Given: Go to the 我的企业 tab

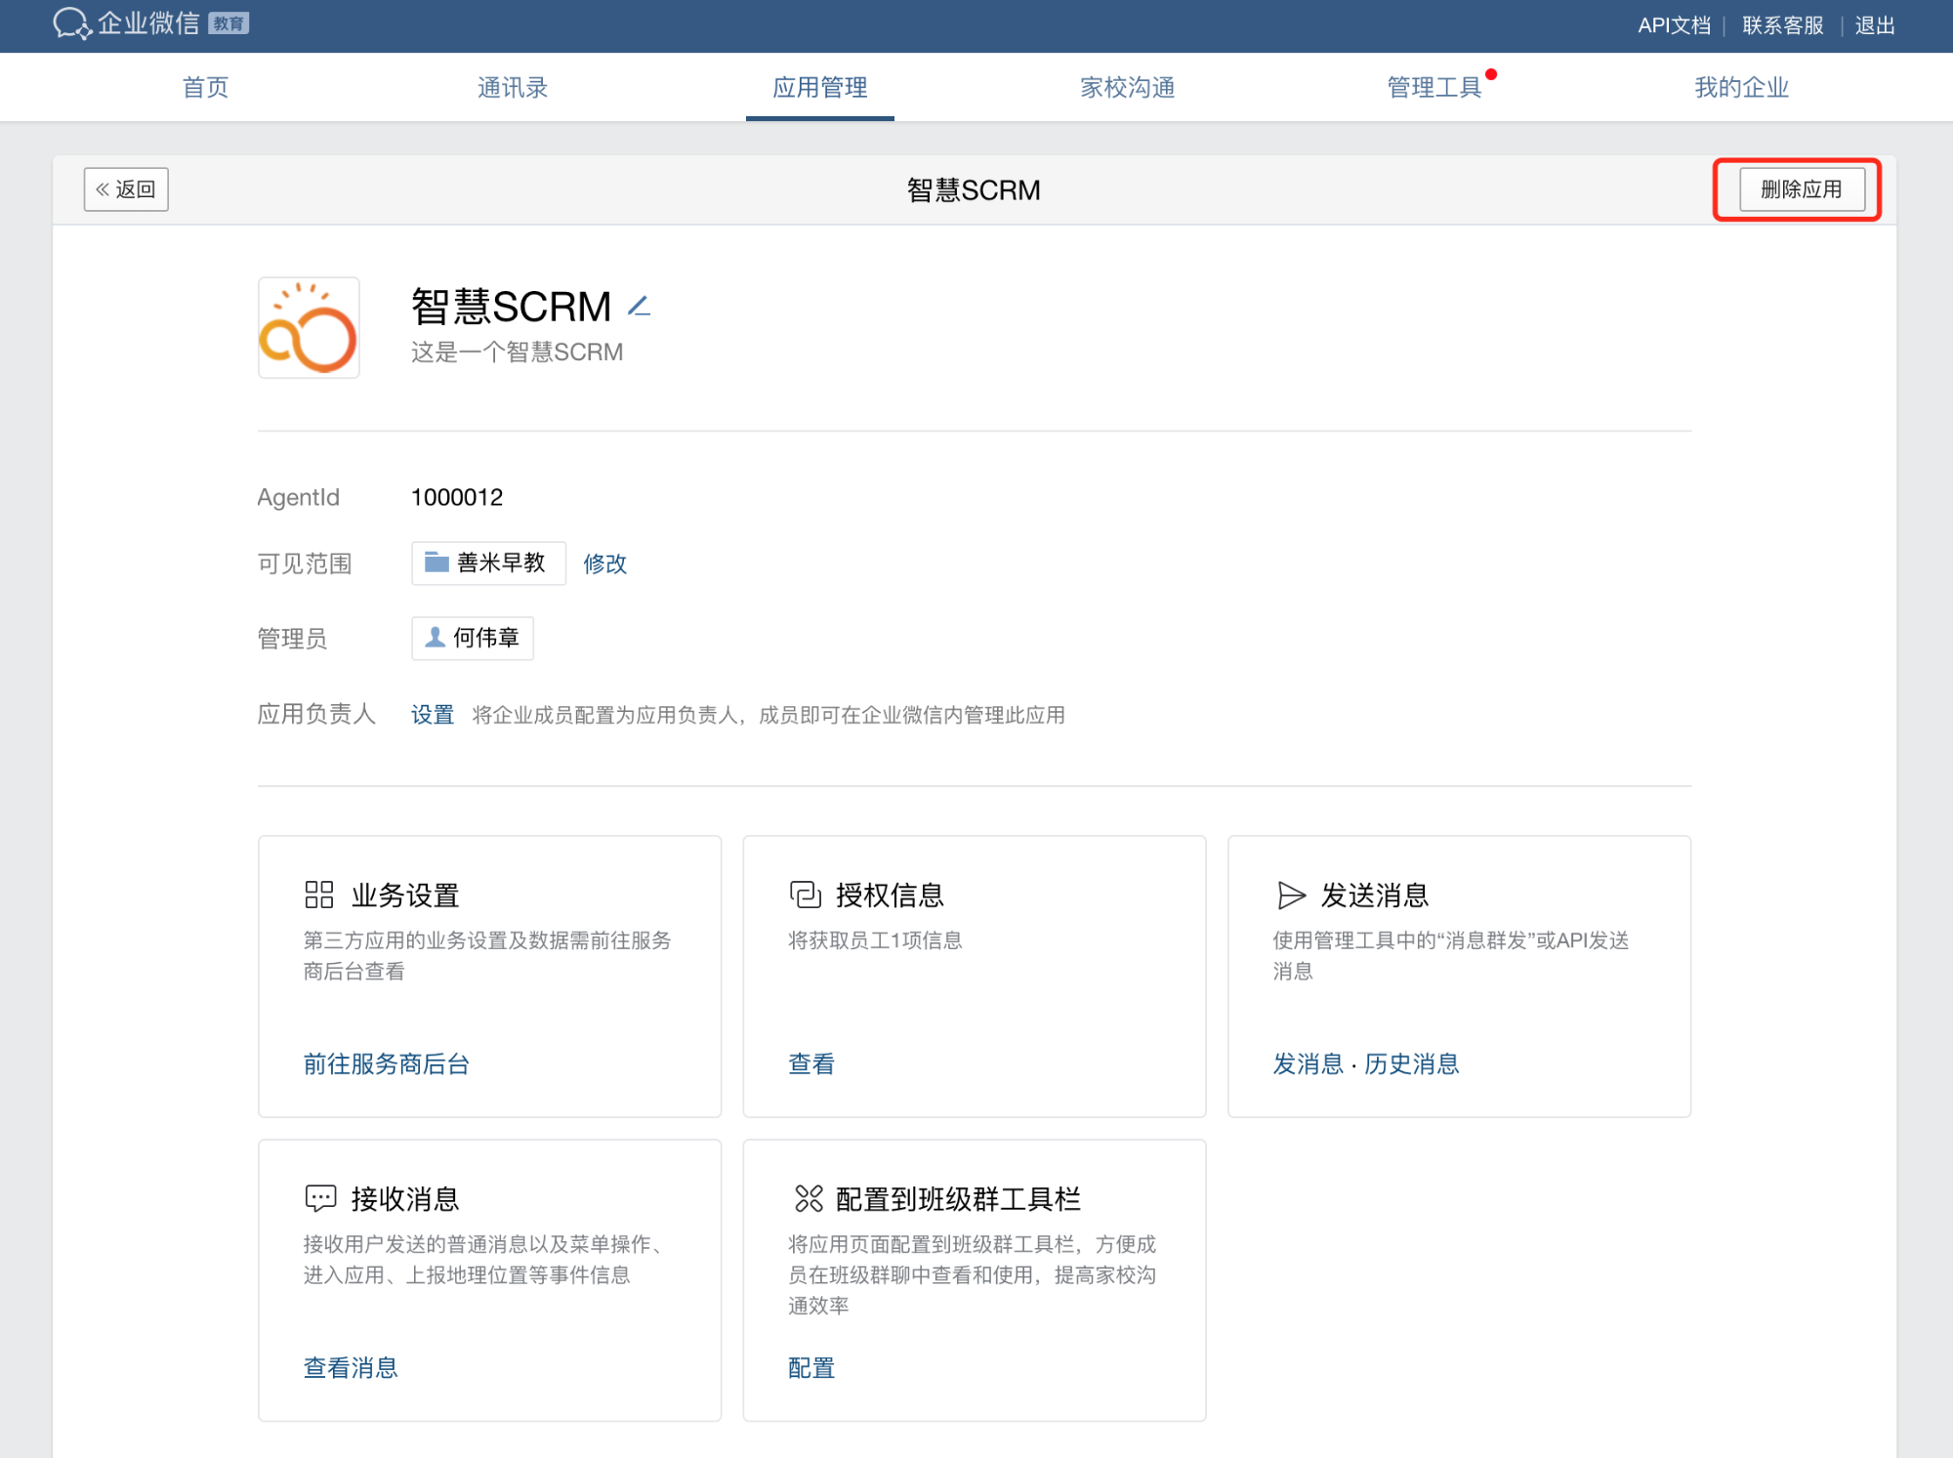Looking at the screenshot, I should [x=1741, y=88].
